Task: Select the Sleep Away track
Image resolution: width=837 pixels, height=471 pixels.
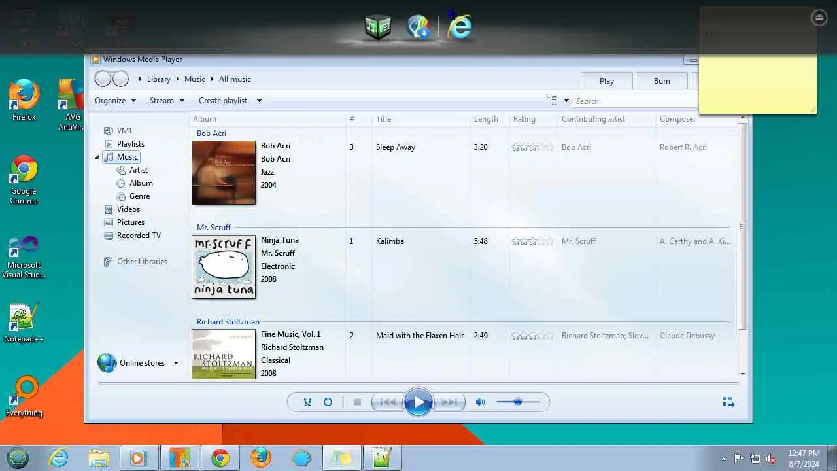Action: [x=396, y=147]
